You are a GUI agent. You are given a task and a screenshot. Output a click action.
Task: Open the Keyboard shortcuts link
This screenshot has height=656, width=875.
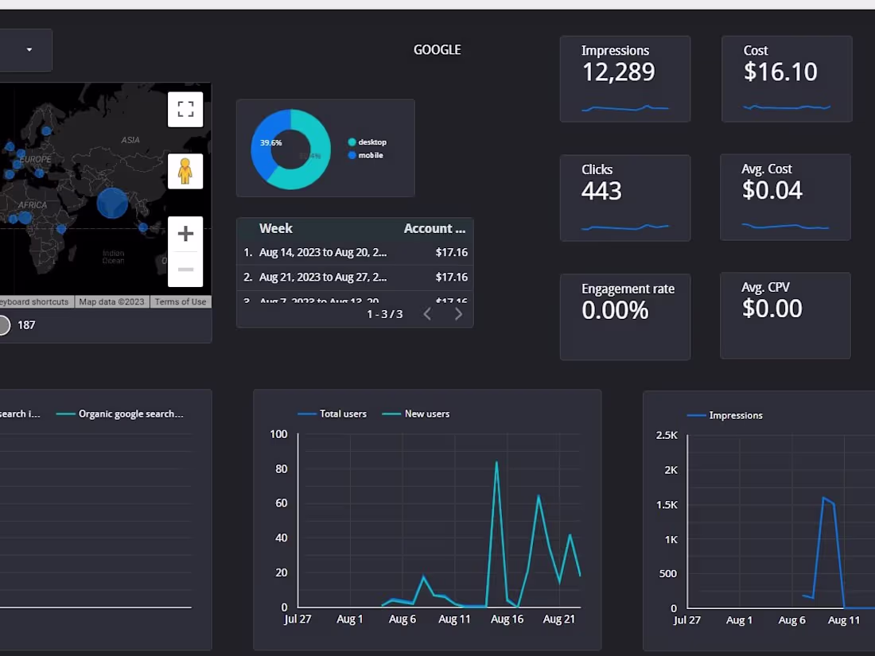click(32, 301)
